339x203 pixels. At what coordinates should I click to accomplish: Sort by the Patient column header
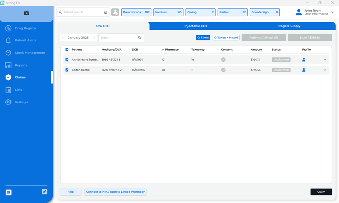77,50
